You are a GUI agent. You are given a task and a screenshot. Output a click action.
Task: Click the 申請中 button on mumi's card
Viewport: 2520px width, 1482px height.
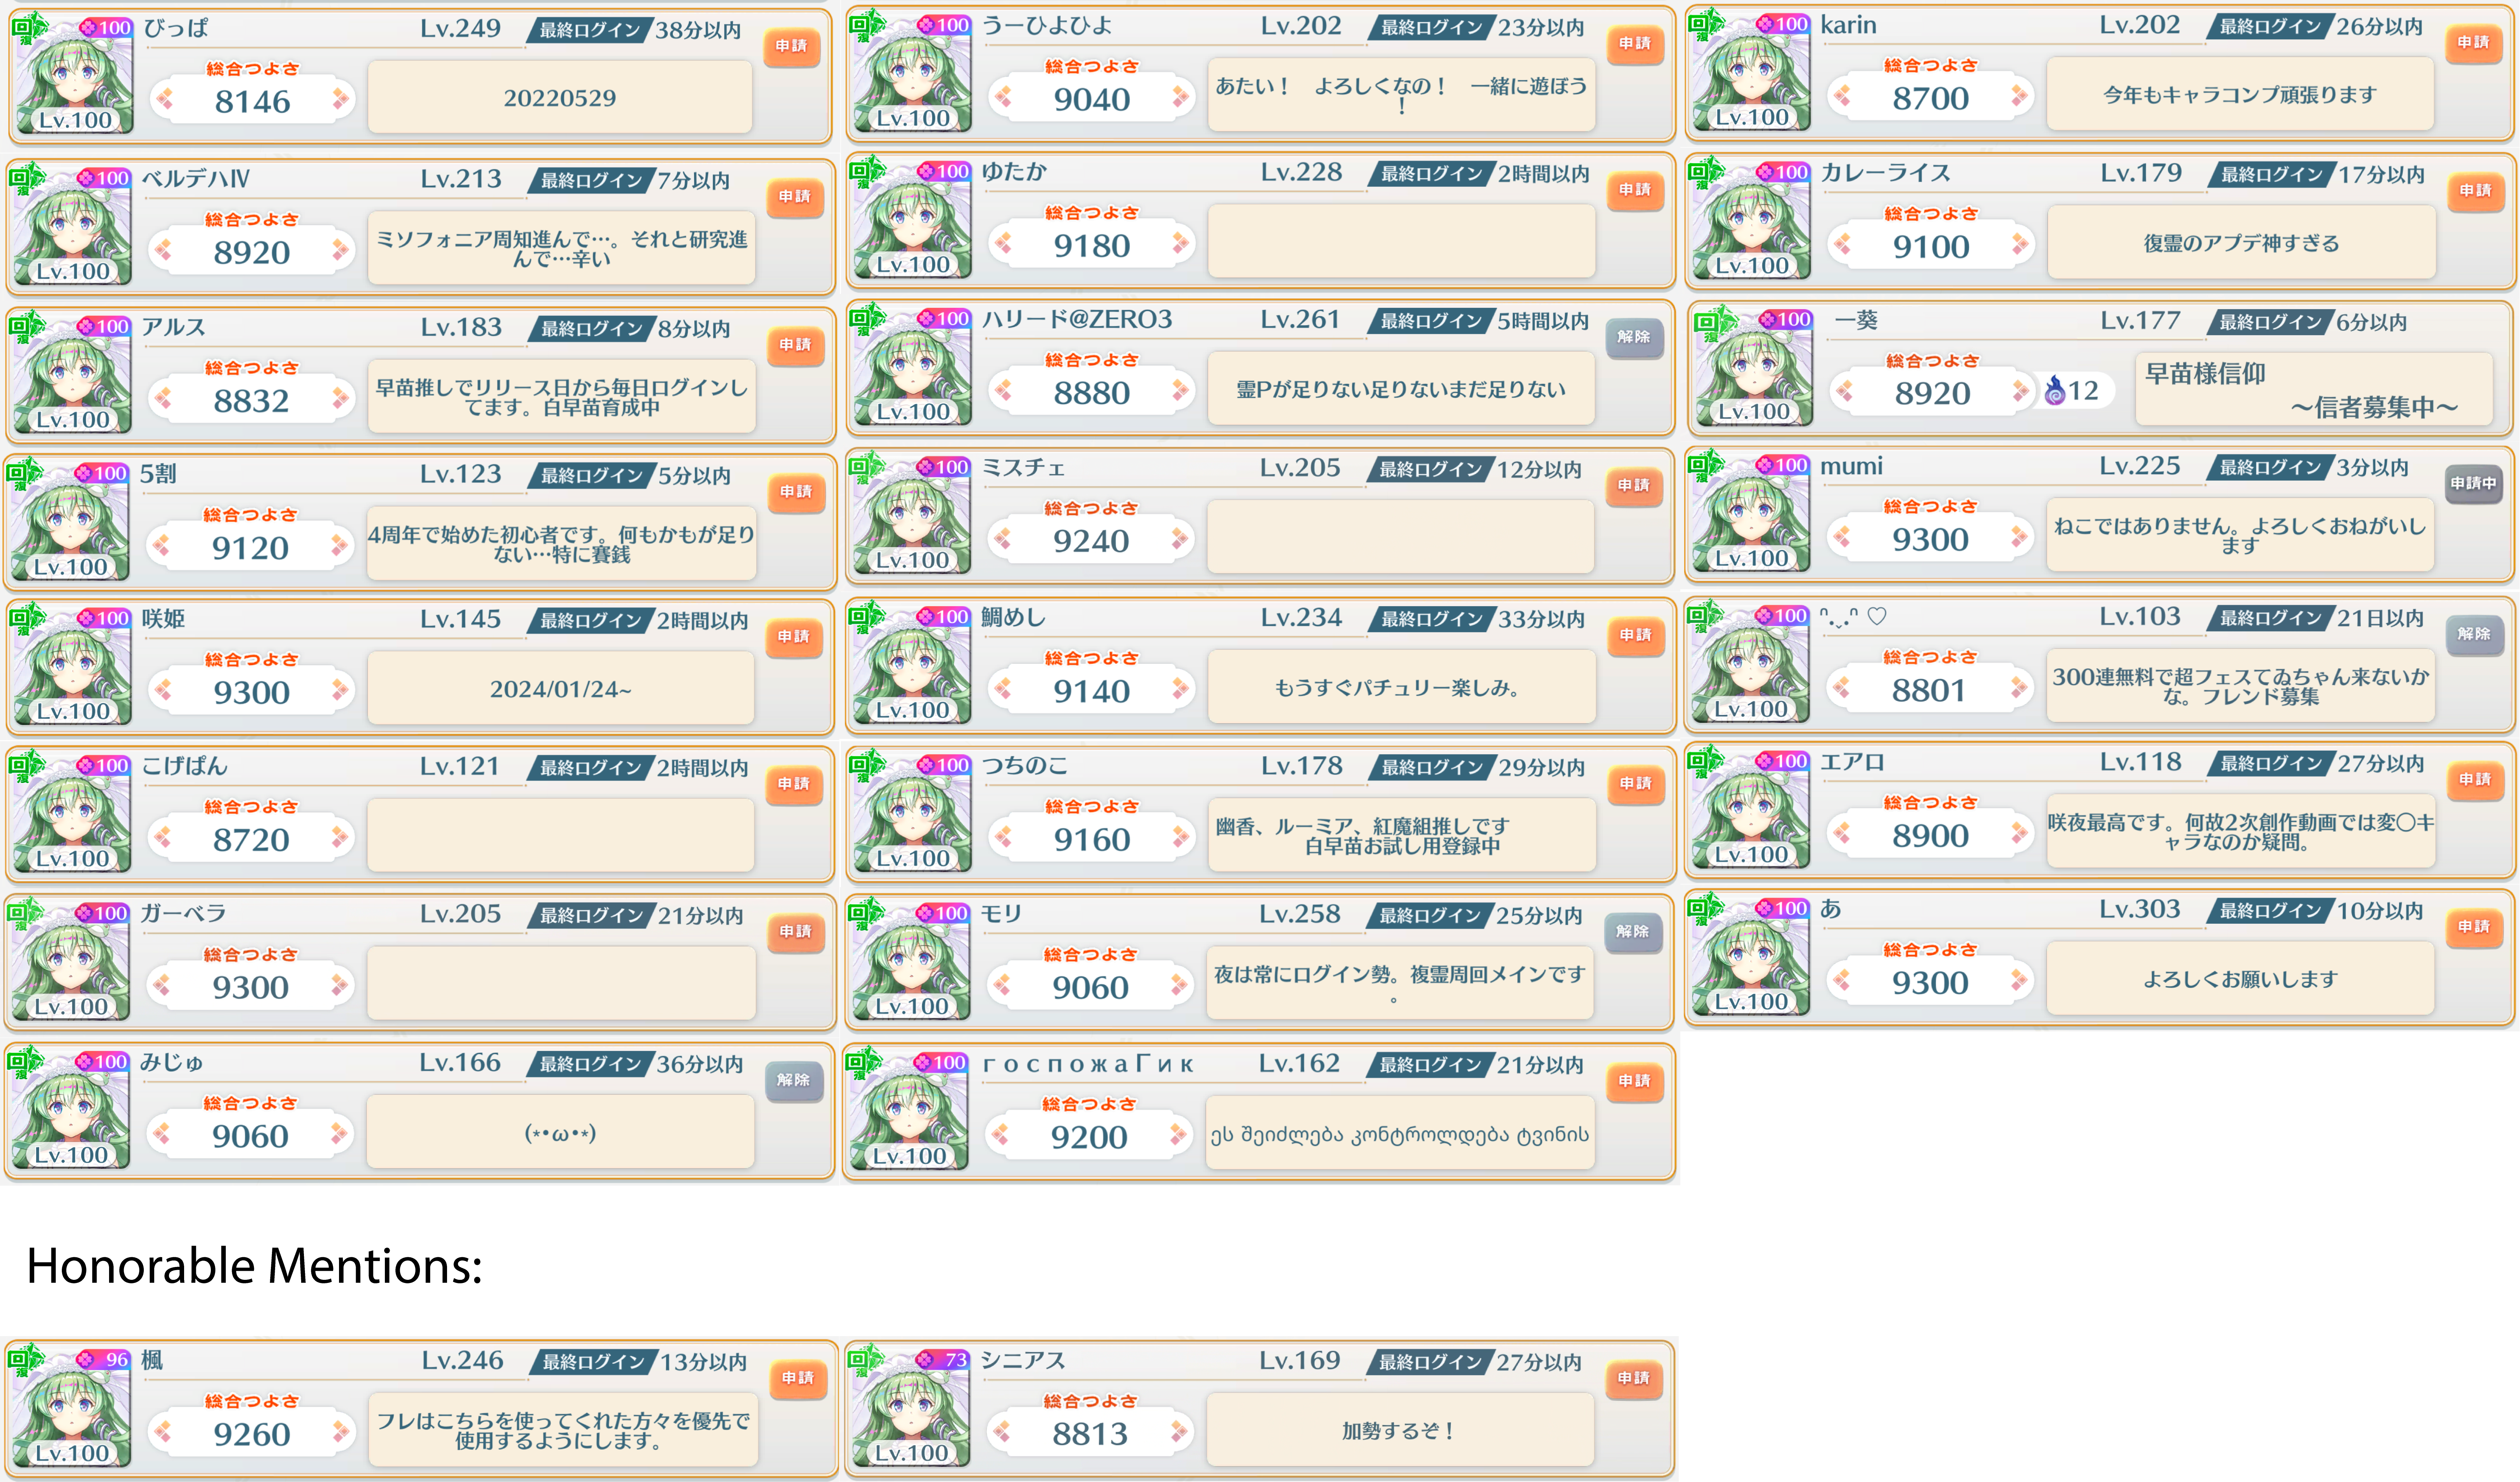coord(2473,483)
